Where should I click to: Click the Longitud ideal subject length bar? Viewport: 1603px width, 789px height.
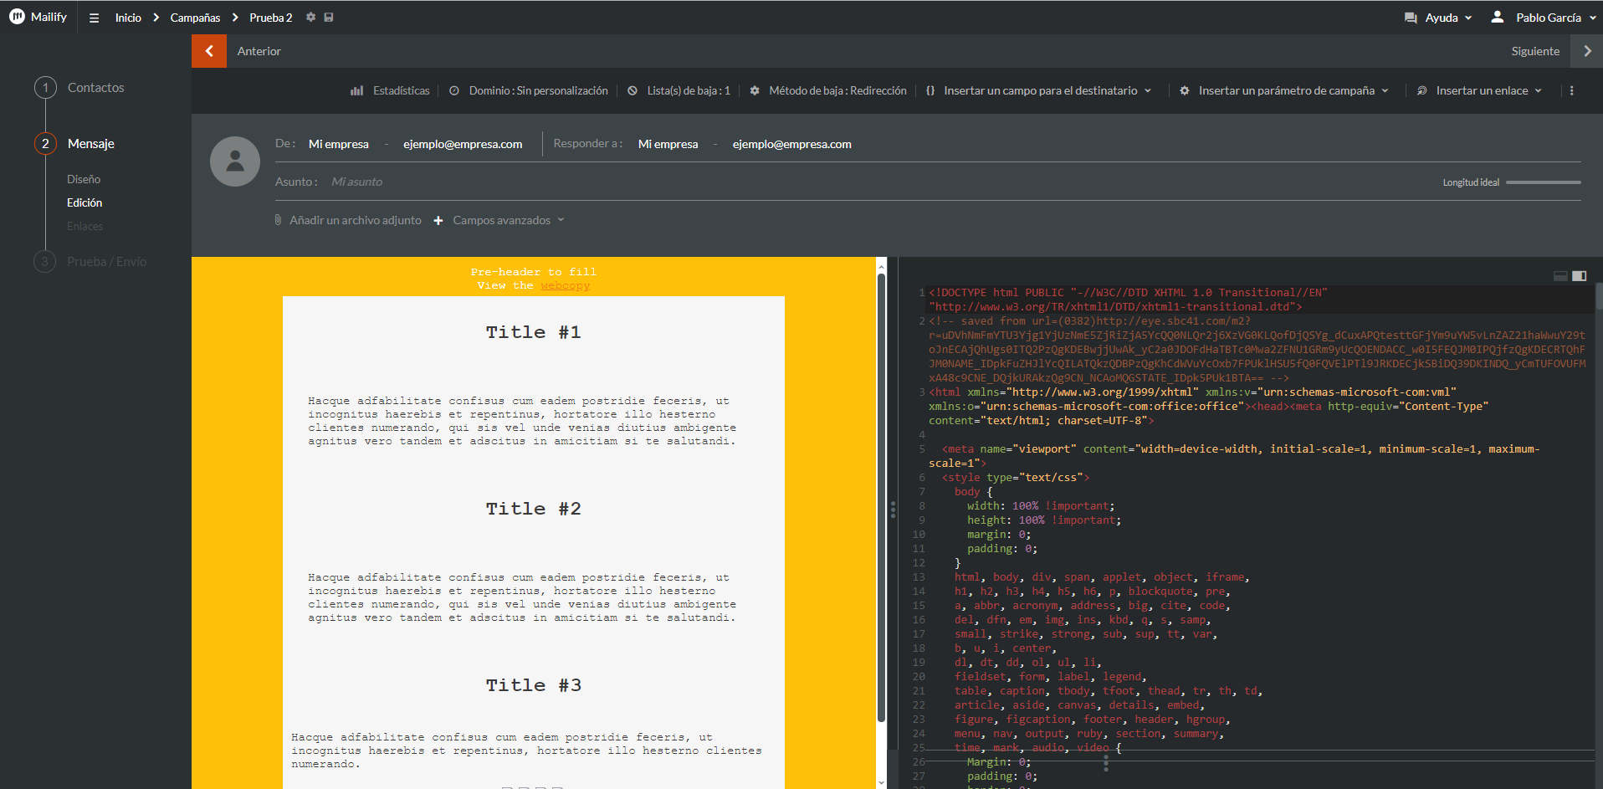tap(1543, 182)
